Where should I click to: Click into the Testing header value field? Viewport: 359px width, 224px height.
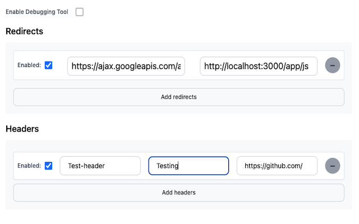[x=188, y=166]
